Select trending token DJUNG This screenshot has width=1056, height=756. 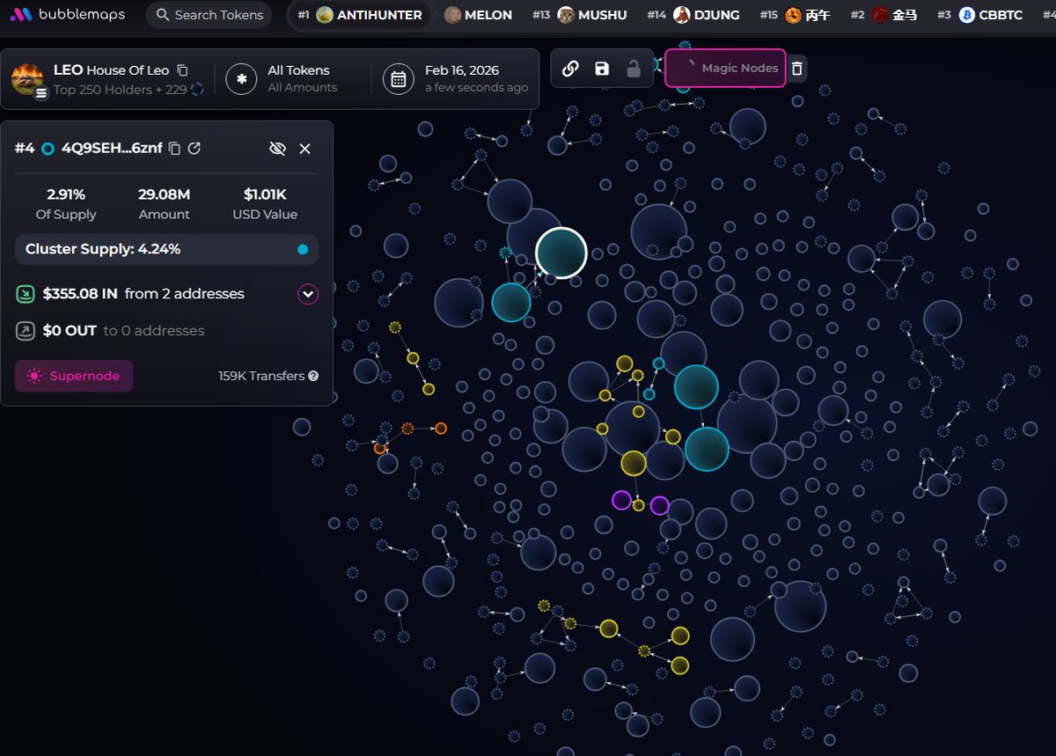[693, 15]
